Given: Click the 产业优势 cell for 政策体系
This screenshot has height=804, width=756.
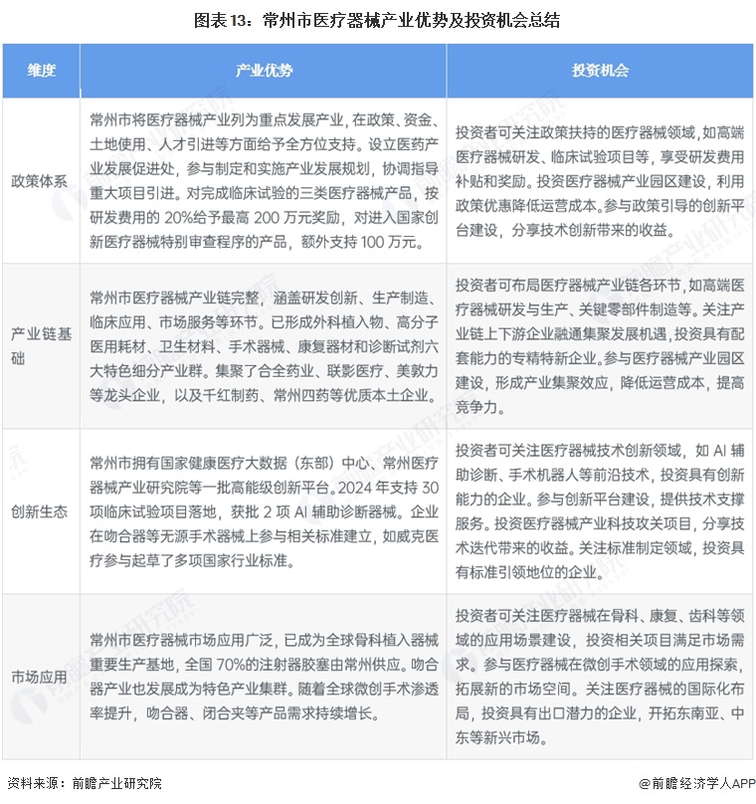Looking at the screenshot, I should (264, 181).
